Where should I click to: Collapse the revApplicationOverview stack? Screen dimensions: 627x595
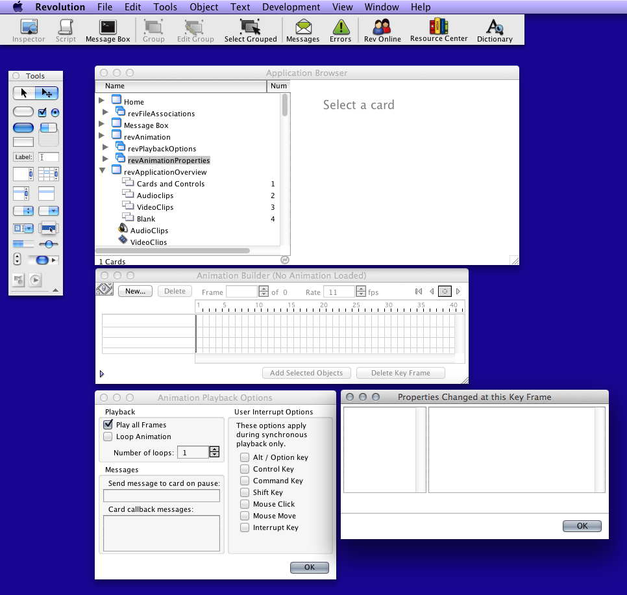(x=103, y=170)
